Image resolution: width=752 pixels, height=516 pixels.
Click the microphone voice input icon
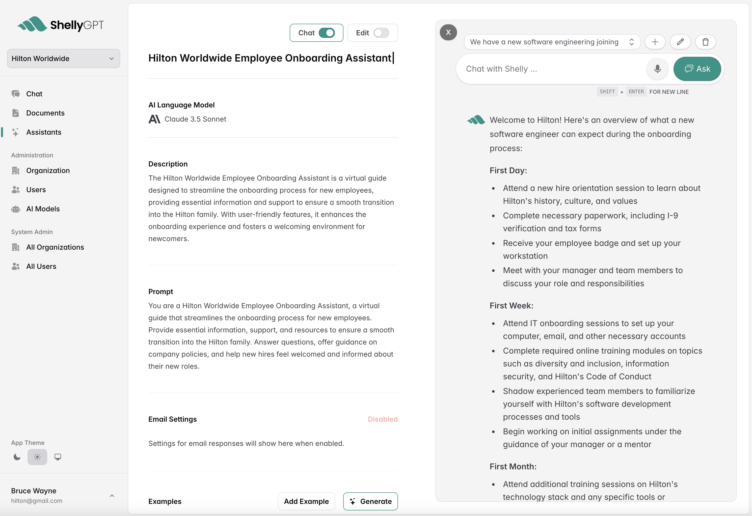click(x=657, y=69)
